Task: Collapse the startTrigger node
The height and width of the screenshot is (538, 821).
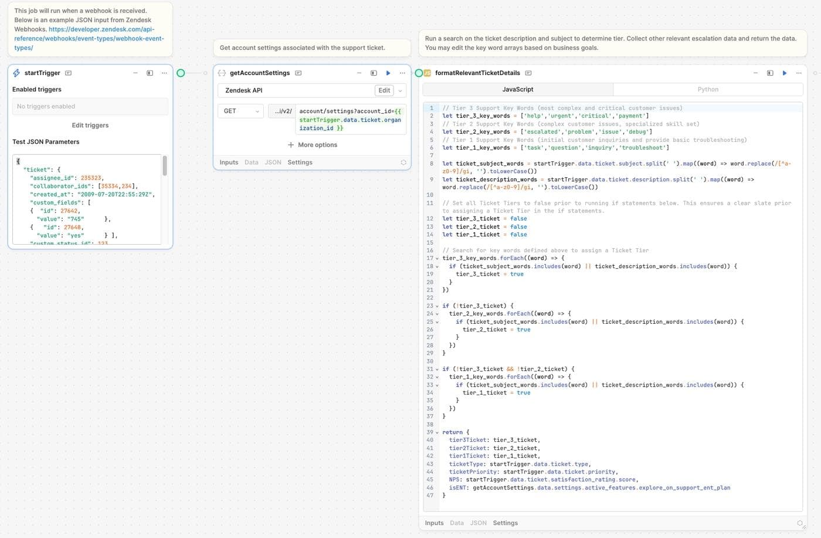Action: (135, 73)
